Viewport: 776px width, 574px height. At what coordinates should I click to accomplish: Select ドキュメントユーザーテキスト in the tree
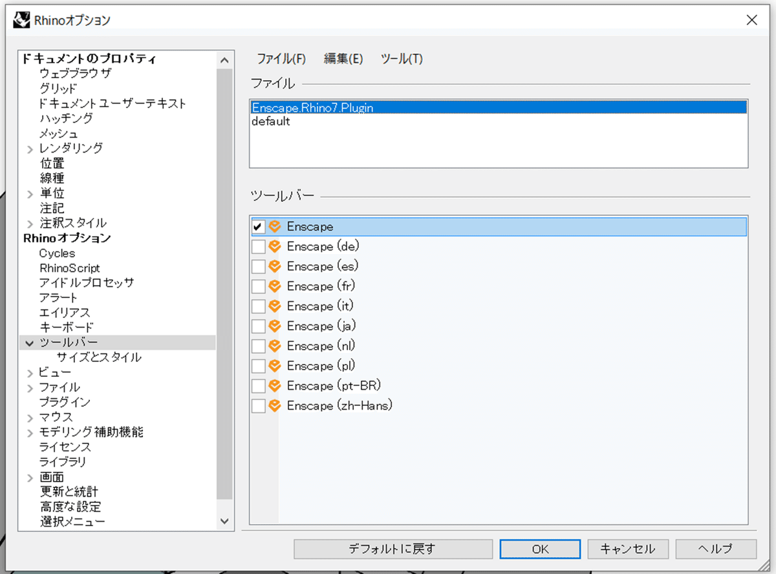point(113,103)
